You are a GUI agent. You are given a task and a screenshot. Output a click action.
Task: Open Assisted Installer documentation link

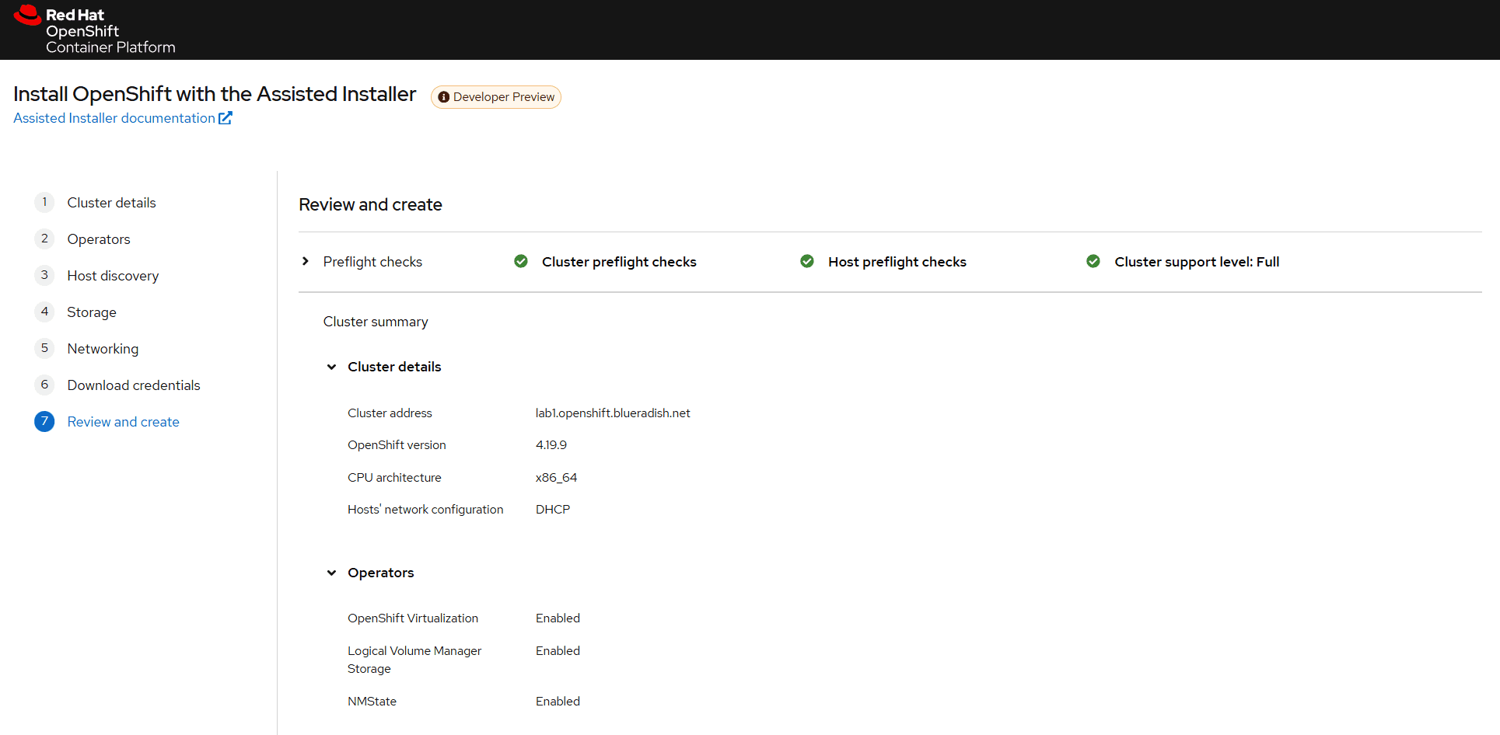[x=114, y=118]
